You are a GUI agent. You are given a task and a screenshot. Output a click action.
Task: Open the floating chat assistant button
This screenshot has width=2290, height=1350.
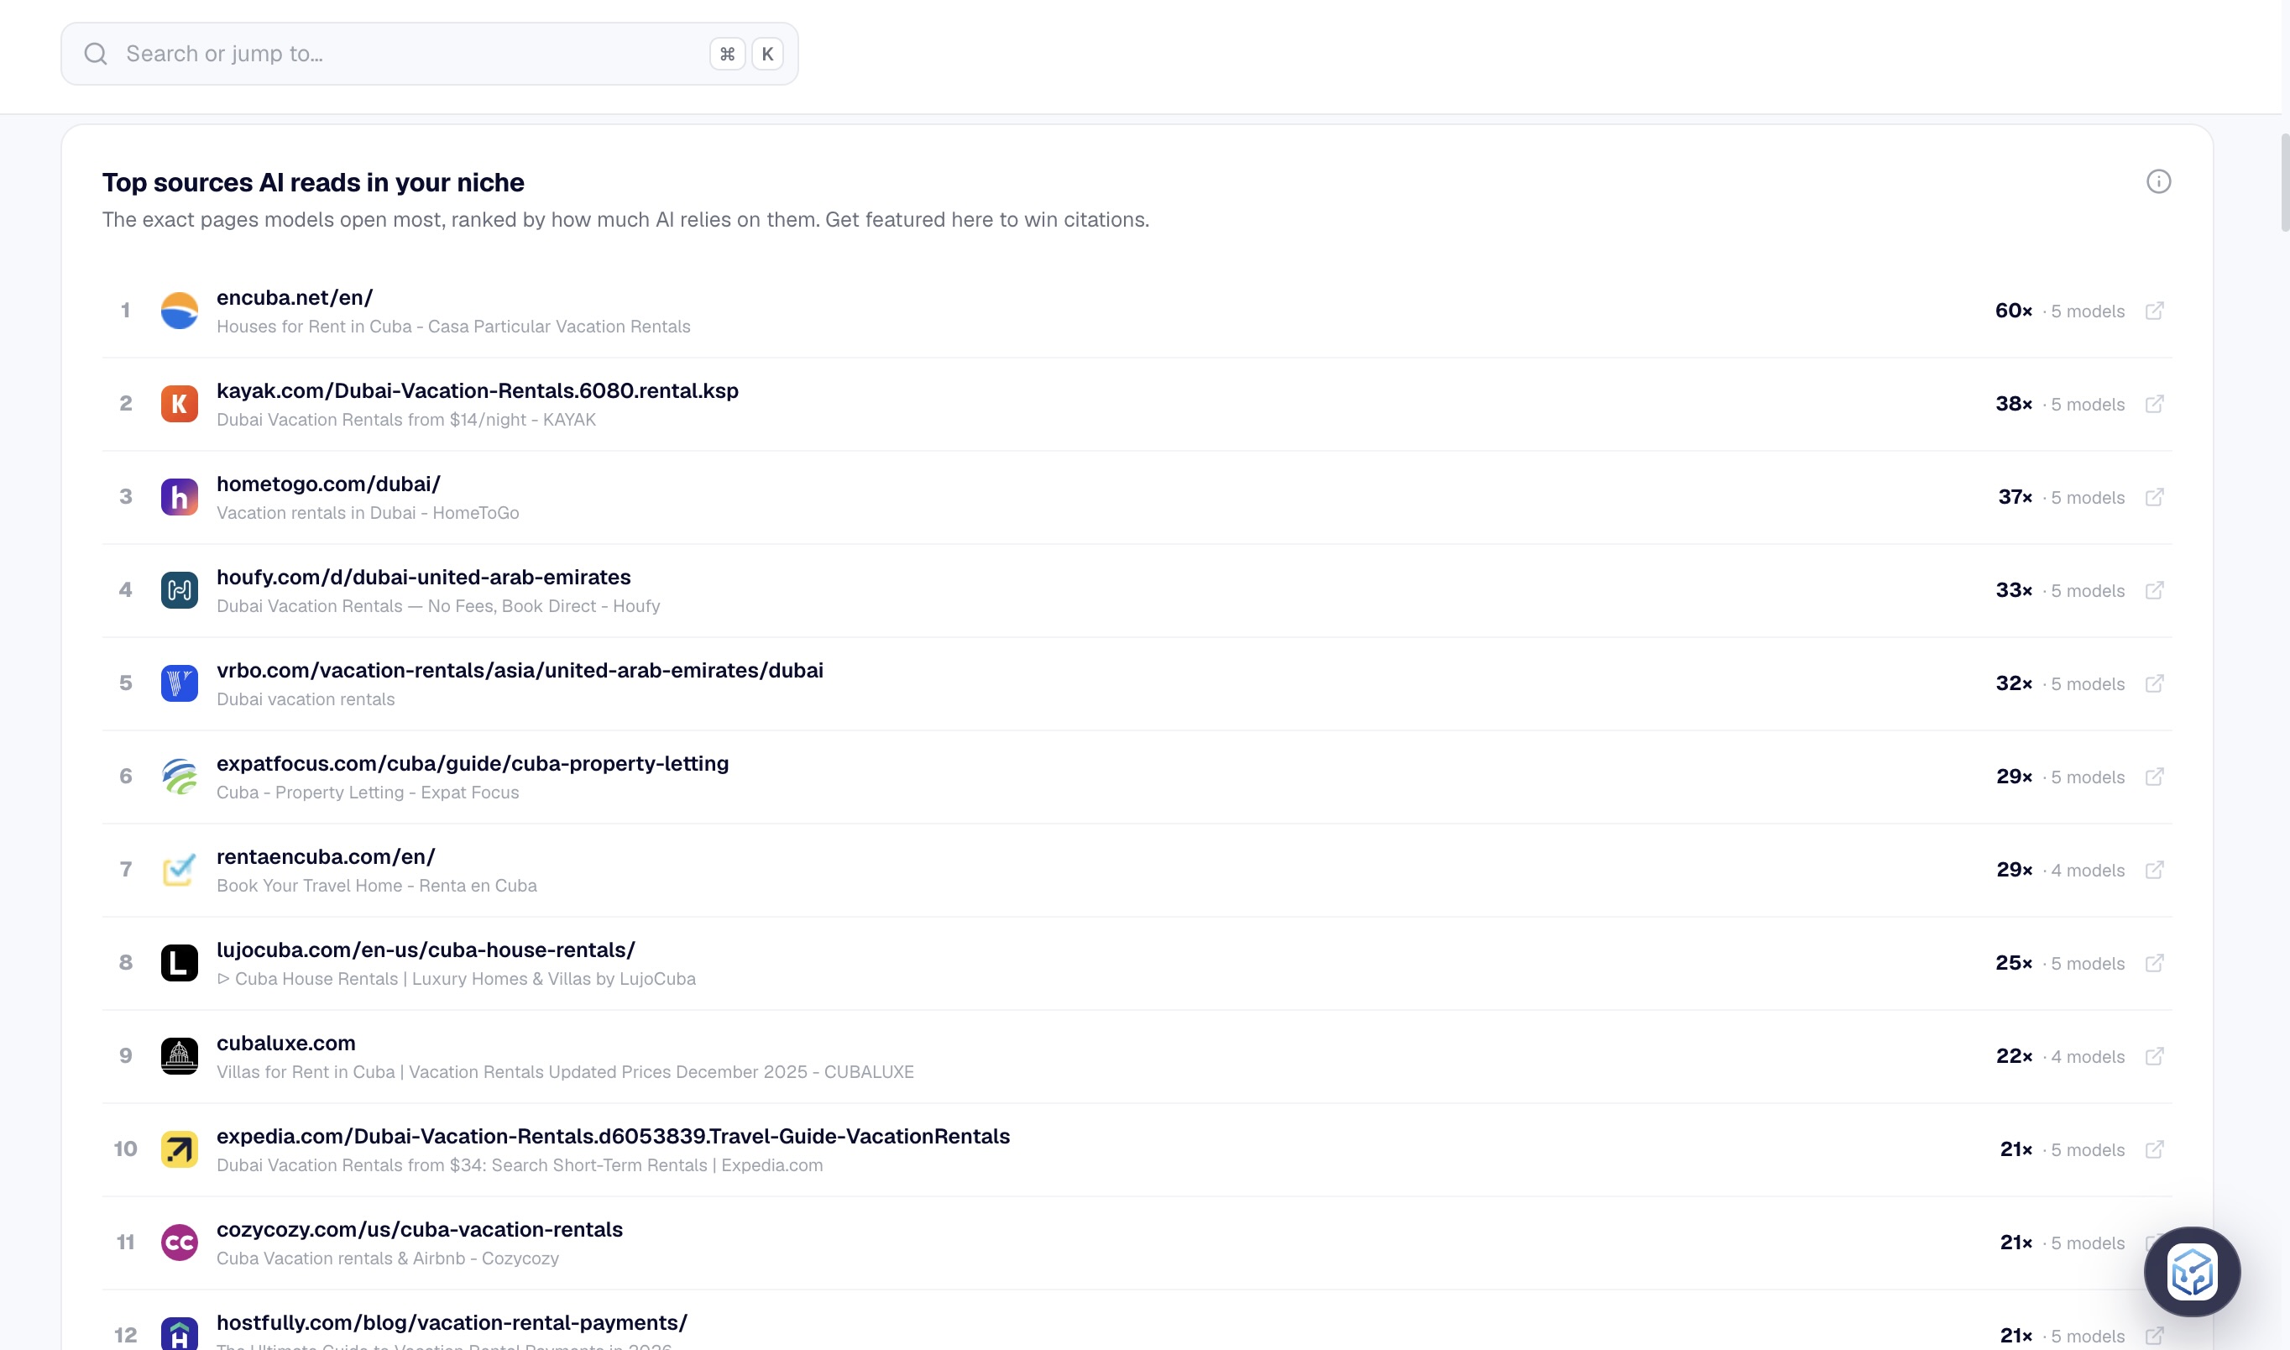[2192, 1272]
